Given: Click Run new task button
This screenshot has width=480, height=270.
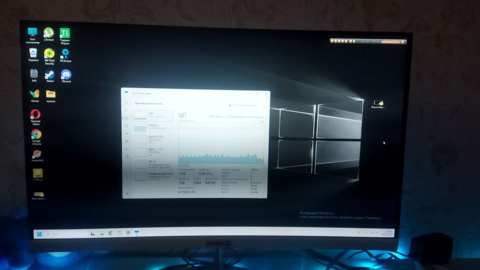Looking at the screenshot, I should [243, 105].
